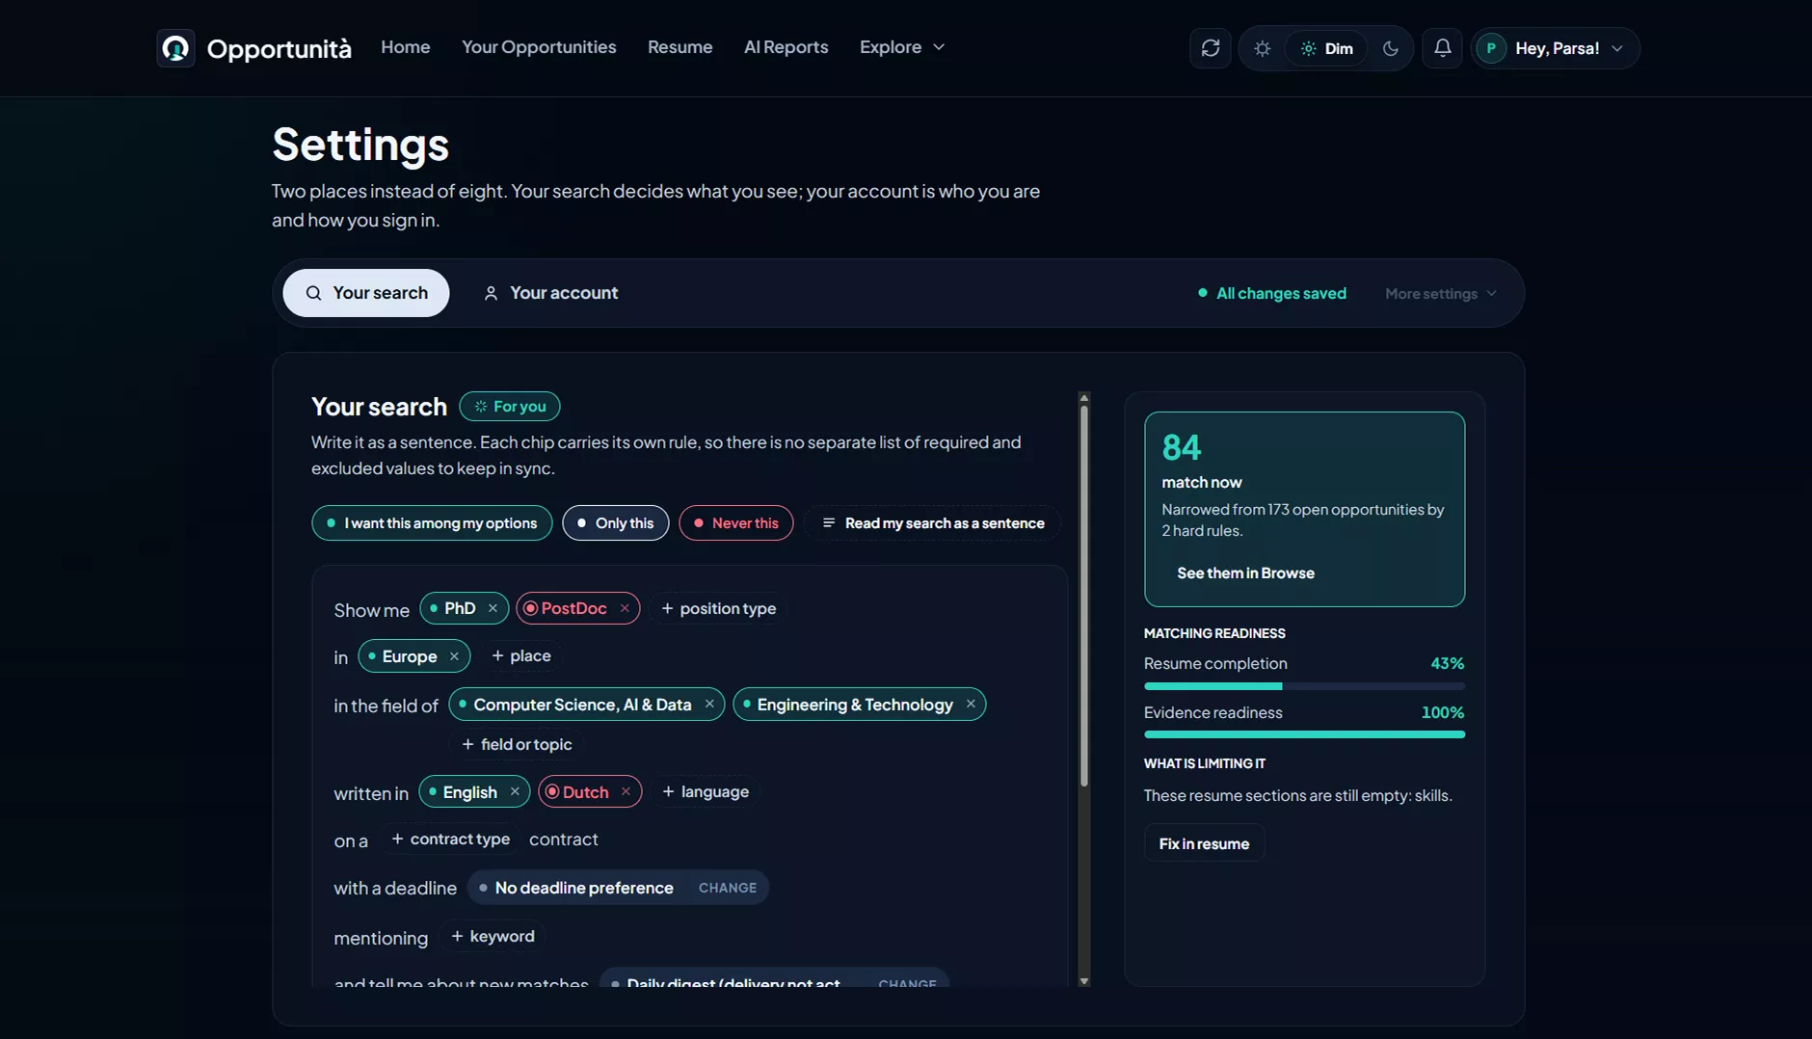Remove the PostDoc chip
The width and height of the screenshot is (1812, 1039).
click(625, 608)
